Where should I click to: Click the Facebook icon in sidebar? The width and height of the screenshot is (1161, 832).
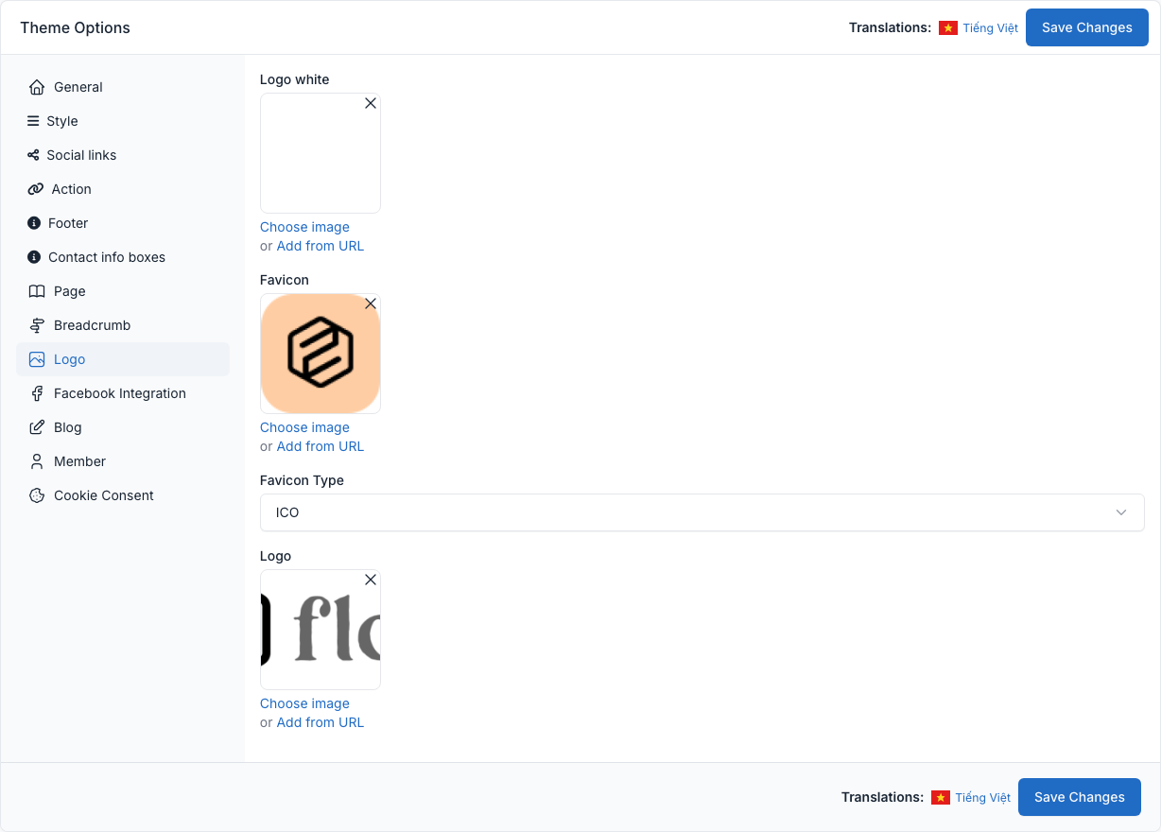(37, 393)
